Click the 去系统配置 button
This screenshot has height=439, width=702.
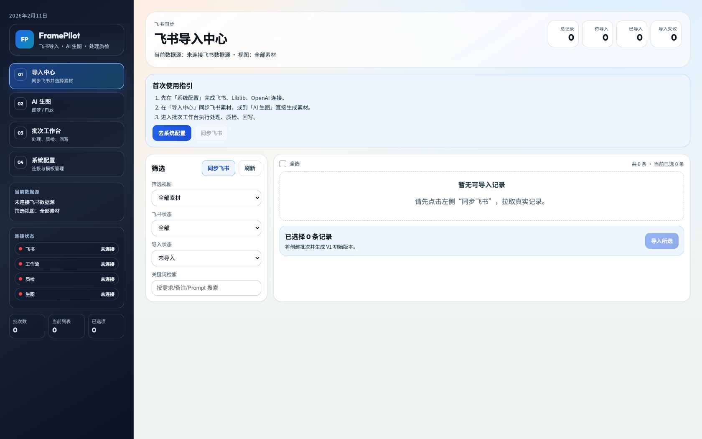pyautogui.click(x=172, y=133)
